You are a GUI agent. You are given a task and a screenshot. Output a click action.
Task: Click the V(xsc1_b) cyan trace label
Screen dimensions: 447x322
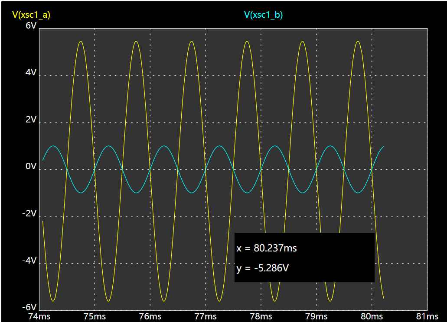[264, 15]
